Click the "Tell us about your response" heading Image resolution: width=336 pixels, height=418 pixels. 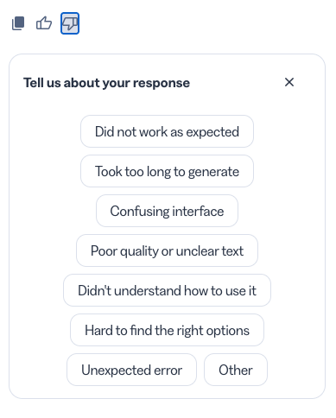[106, 83]
